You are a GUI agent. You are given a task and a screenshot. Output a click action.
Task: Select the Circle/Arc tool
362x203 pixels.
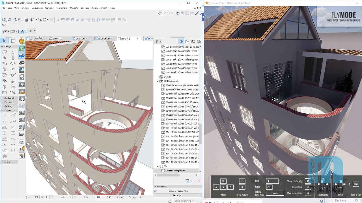[5, 133]
